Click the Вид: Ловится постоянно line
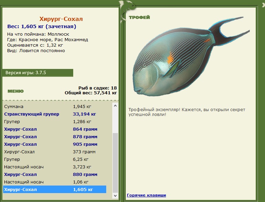 point(36,51)
